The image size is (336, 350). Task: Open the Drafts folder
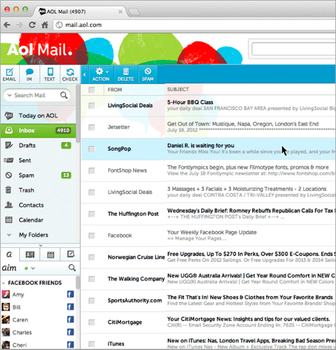[x=38, y=146]
